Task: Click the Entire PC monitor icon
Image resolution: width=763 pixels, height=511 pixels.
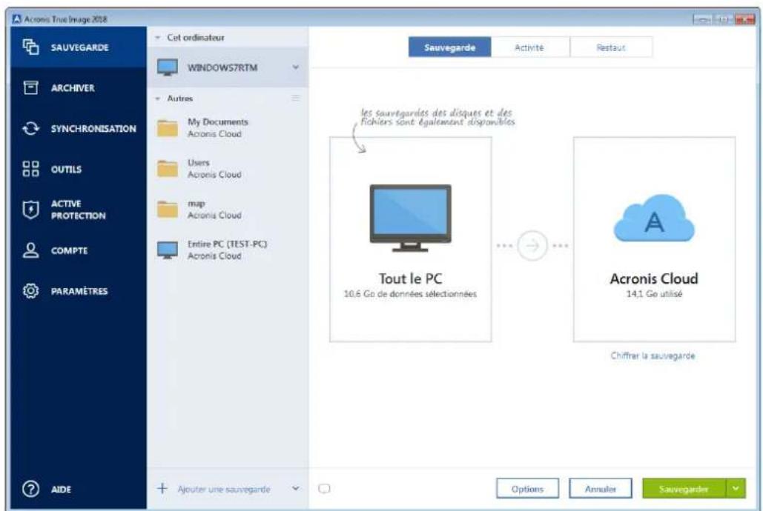Action: click(168, 250)
